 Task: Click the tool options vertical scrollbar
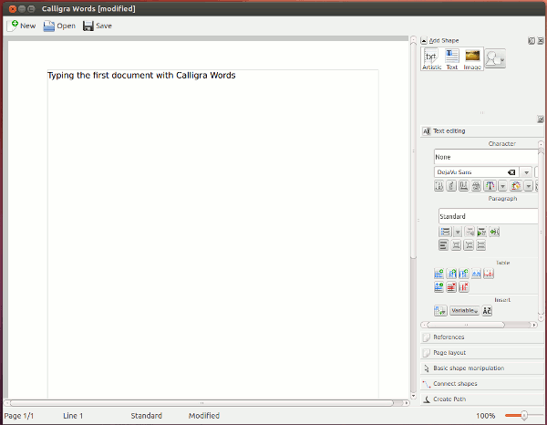(541, 231)
